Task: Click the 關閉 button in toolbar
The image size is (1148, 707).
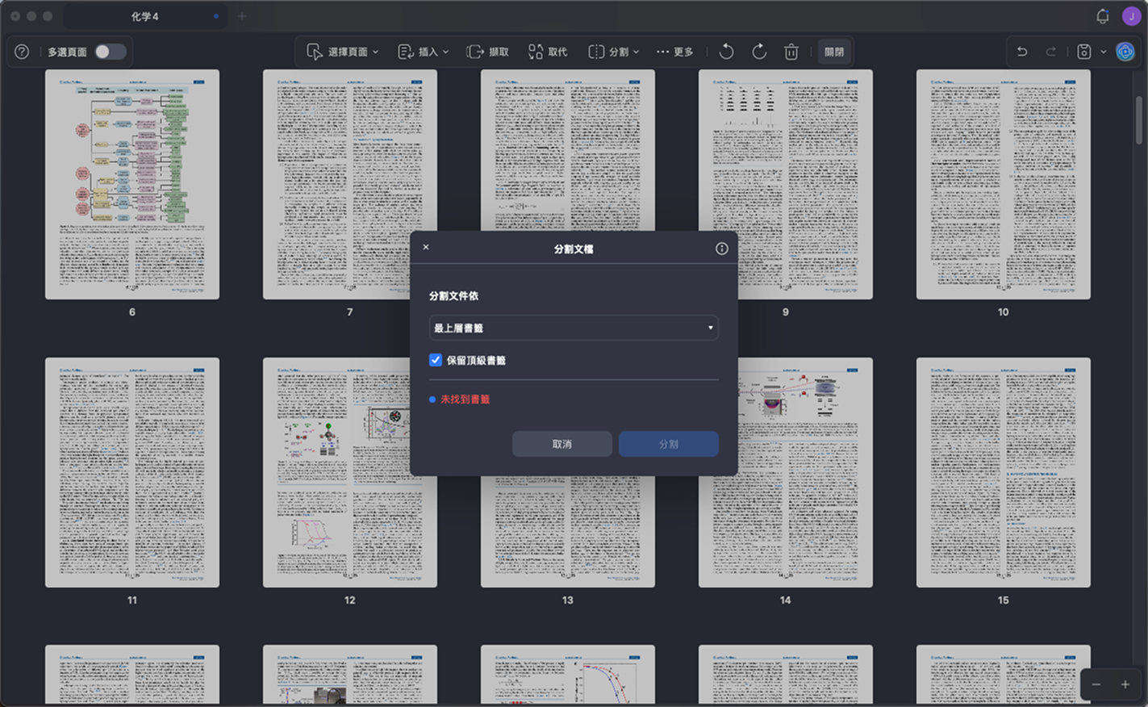Action: point(834,52)
